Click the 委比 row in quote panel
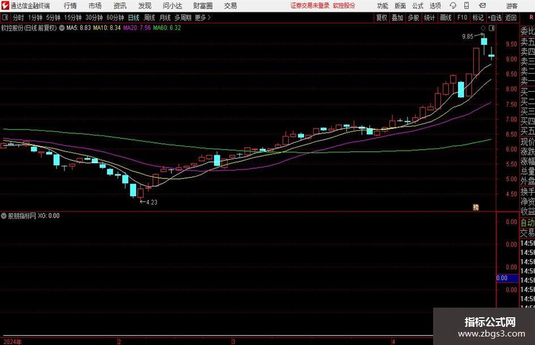535x345 pixels. [528, 31]
